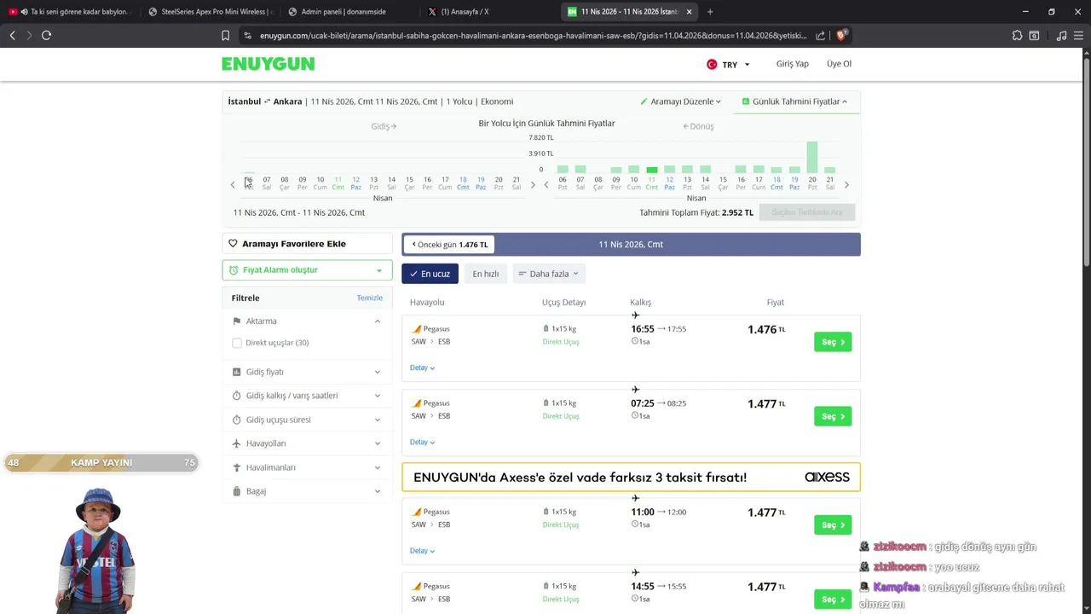This screenshot has width=1091, height=614.
Task: Expand Detay for the 11:00 flight
Action: 422,551
